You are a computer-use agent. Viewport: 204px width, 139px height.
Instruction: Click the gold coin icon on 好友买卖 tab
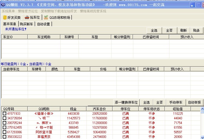click(x=4, y=17)
